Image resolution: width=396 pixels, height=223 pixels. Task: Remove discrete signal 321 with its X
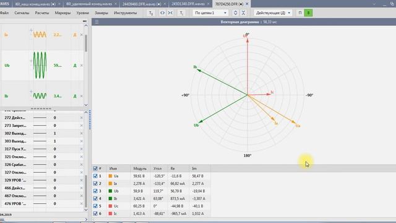[81, 157]
